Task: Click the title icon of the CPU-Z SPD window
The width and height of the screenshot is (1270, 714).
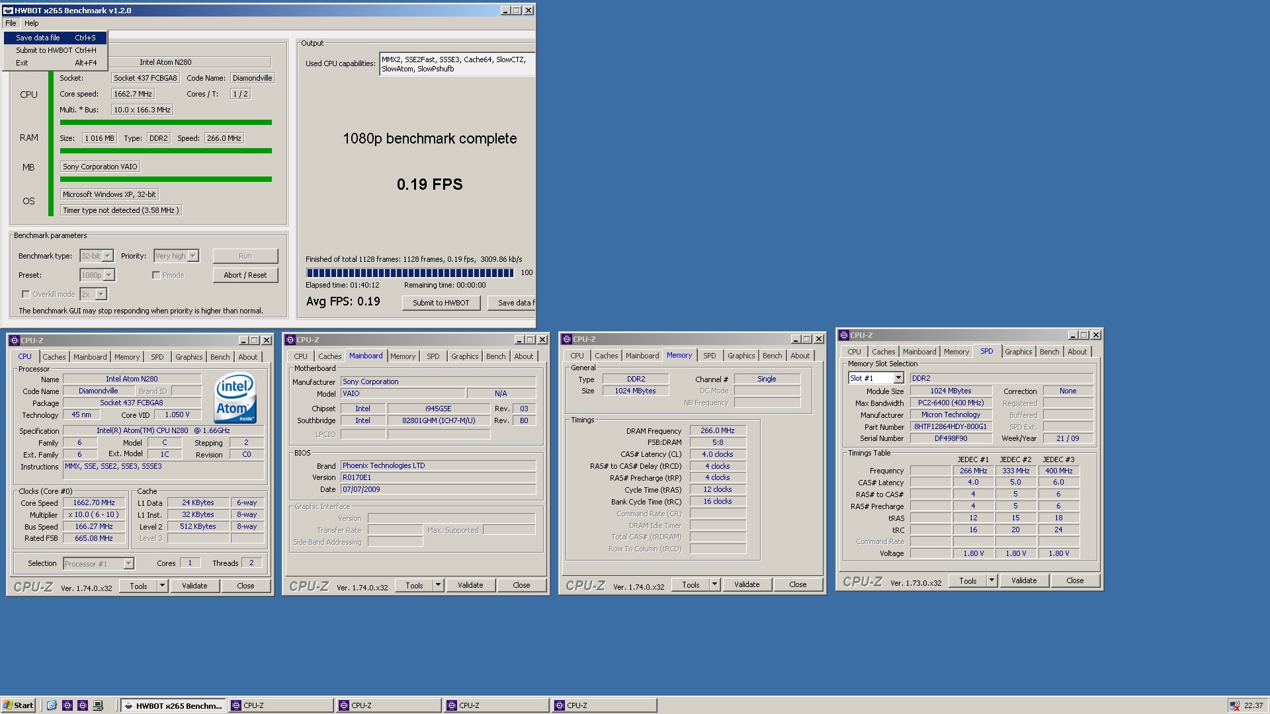Action: click(x=843, y=335)
